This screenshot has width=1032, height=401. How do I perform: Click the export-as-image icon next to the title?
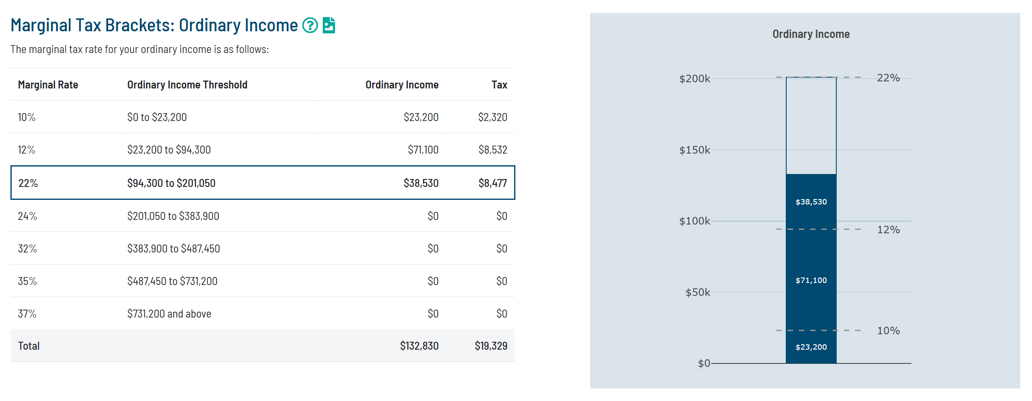329,25
